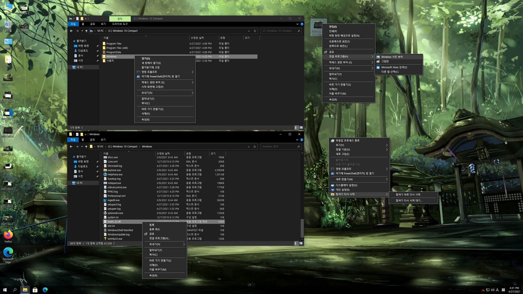Viewport: 523px width, 294px height.
Task: Expand 정렬 기준(O) submenu in desktop menu
Action: click(x=359, y=150)
